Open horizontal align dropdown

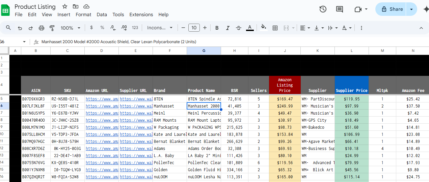click(x=305, y=28)
